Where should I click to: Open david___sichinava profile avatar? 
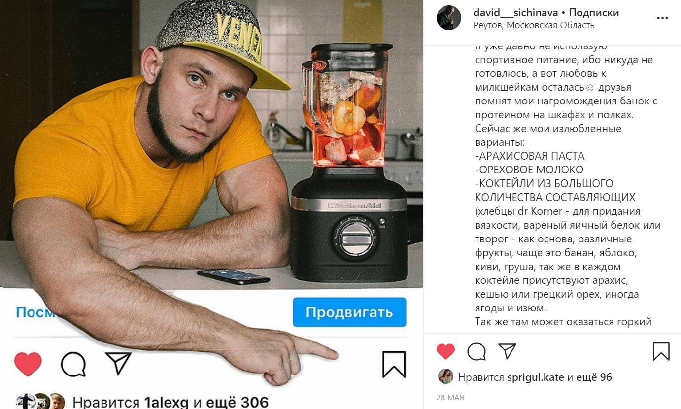pyautogui.click(x=449, y=18)
